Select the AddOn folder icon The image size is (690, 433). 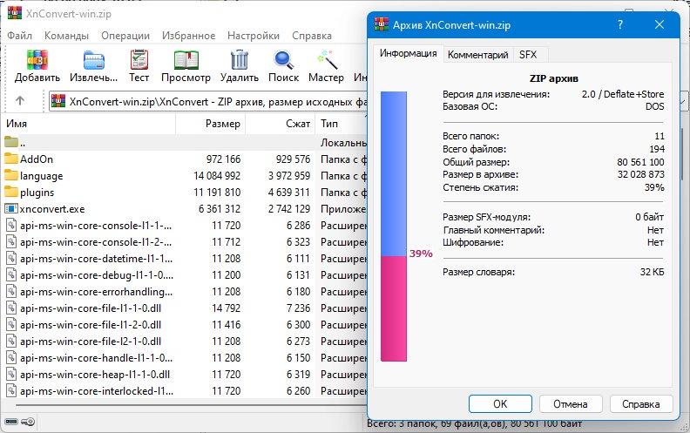tap(11, 159)
